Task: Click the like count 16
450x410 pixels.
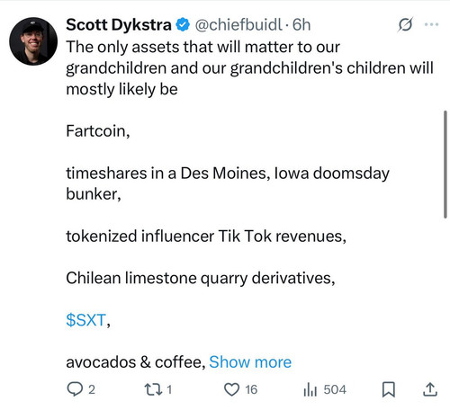Action: pyautogui.click(x=251, y=389)
